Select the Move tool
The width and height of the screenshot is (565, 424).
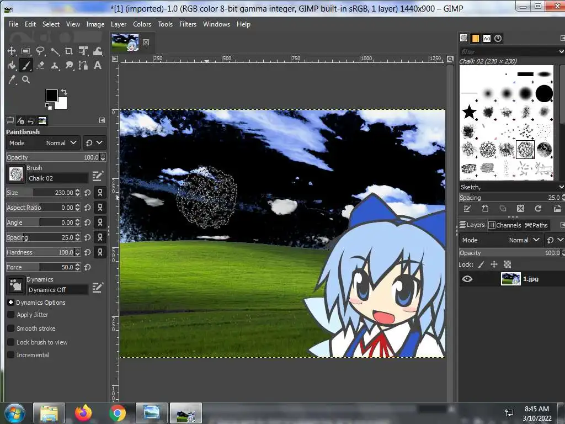(x=12, y=51)
